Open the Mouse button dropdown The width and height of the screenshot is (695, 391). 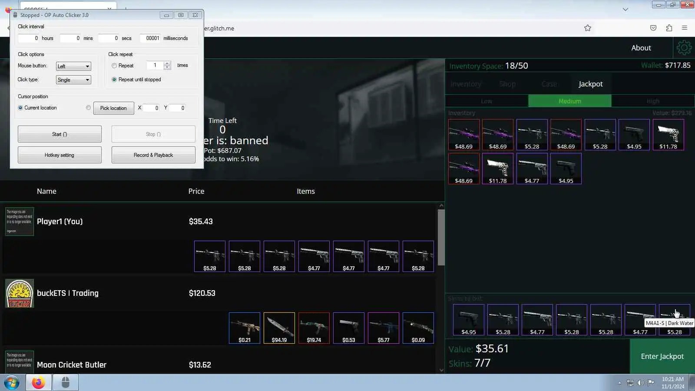click(73, 66)
